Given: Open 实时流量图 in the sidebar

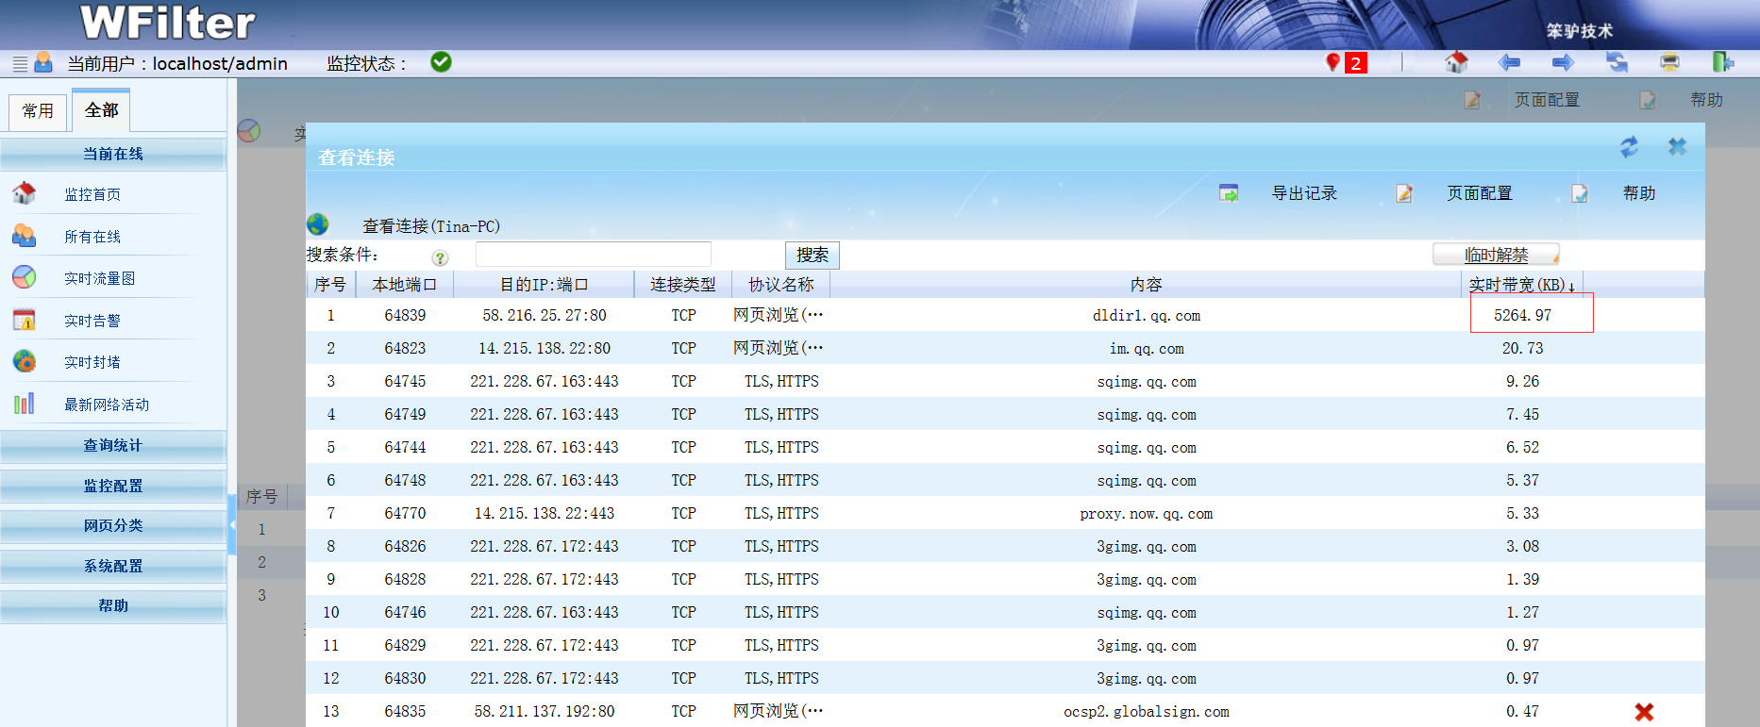Looking at the screenshot, I should click(x=99, y=278).
